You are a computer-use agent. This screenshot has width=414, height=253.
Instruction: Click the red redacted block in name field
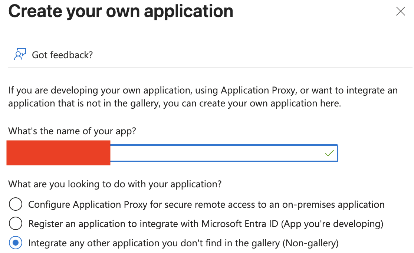59,152
